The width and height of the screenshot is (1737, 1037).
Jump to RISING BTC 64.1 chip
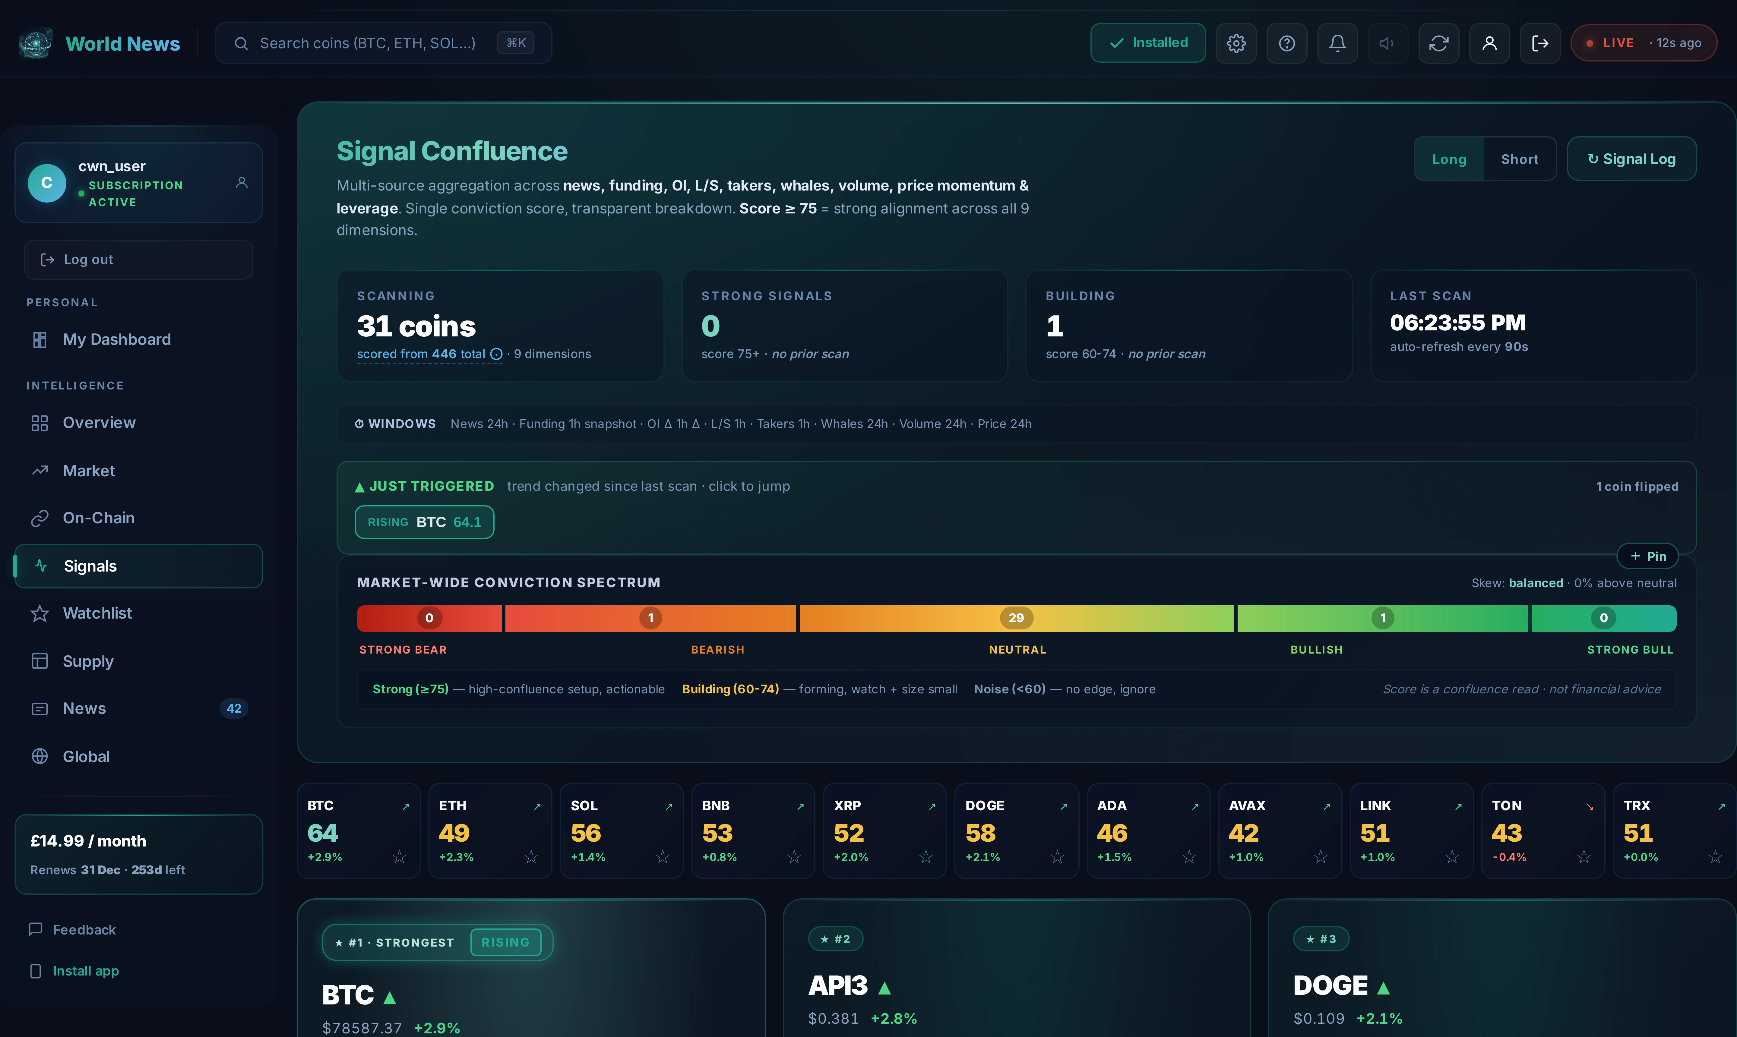424,523
